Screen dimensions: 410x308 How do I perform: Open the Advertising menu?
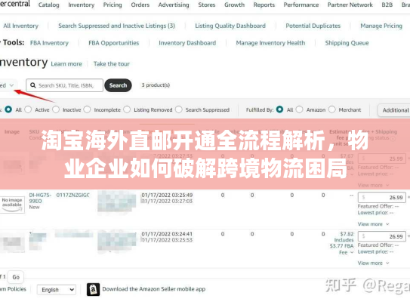174,5
